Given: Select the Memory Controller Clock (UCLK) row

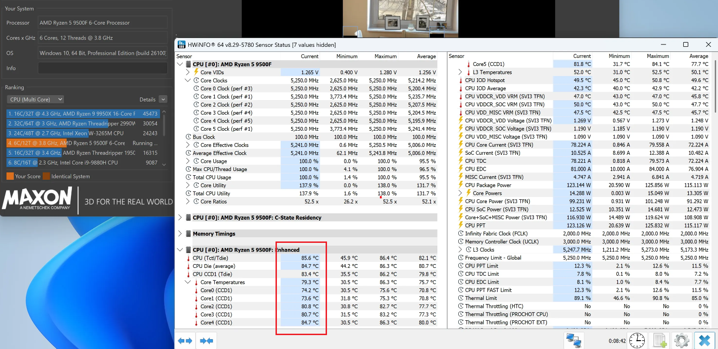Looking at the screenshot, I should pos(579,241).
